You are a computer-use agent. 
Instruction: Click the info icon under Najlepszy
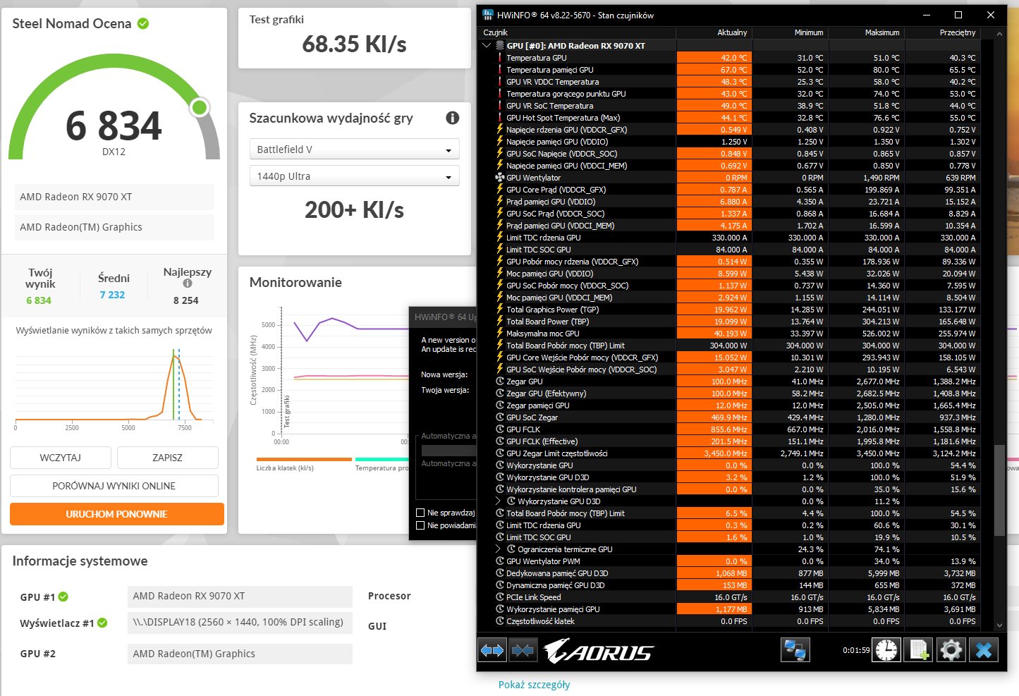coord(188,283)
